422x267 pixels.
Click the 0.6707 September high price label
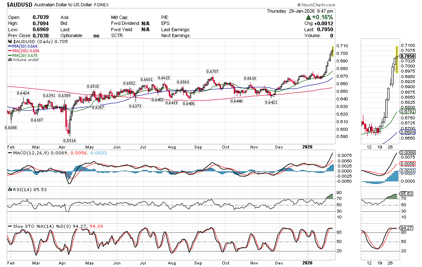pos(212,72)
